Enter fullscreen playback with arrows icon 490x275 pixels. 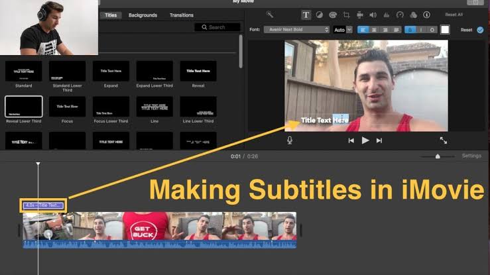[443, 140]
